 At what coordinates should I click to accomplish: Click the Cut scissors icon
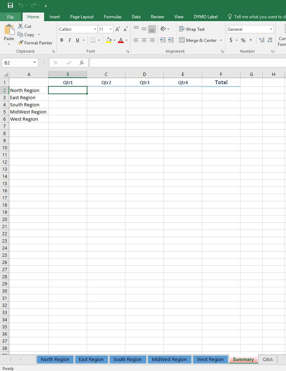coord(20,26)
